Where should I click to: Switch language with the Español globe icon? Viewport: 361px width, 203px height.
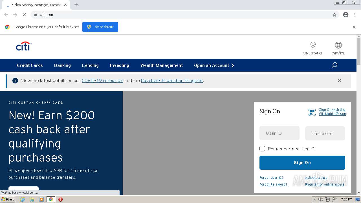(x=338, y=45)
